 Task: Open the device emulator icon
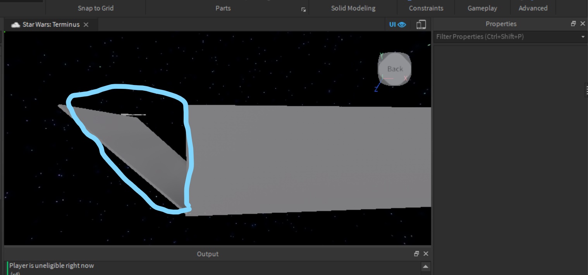pos(421,25)
